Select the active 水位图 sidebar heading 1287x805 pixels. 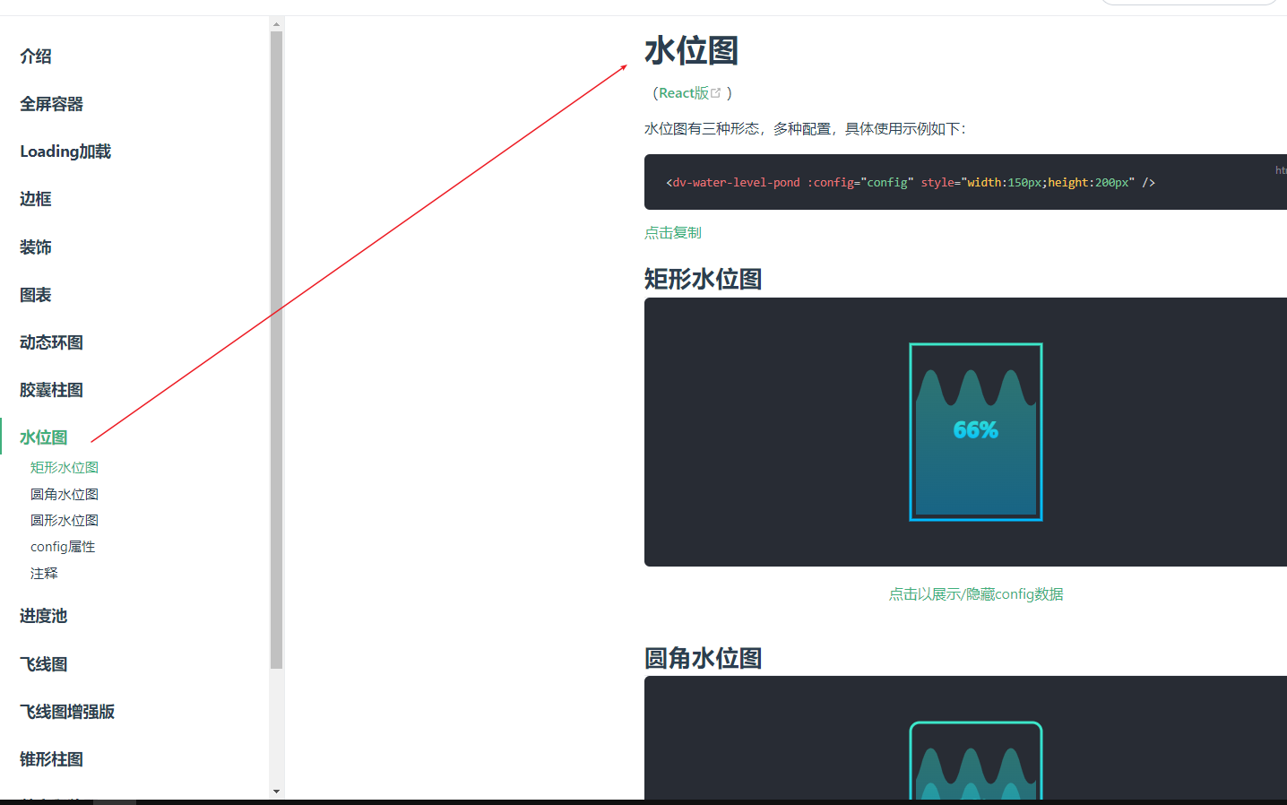click(x=44, y=437)
